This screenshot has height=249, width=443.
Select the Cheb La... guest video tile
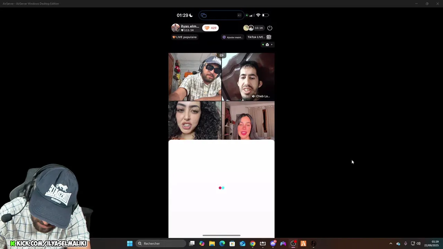tap(248, 77)
